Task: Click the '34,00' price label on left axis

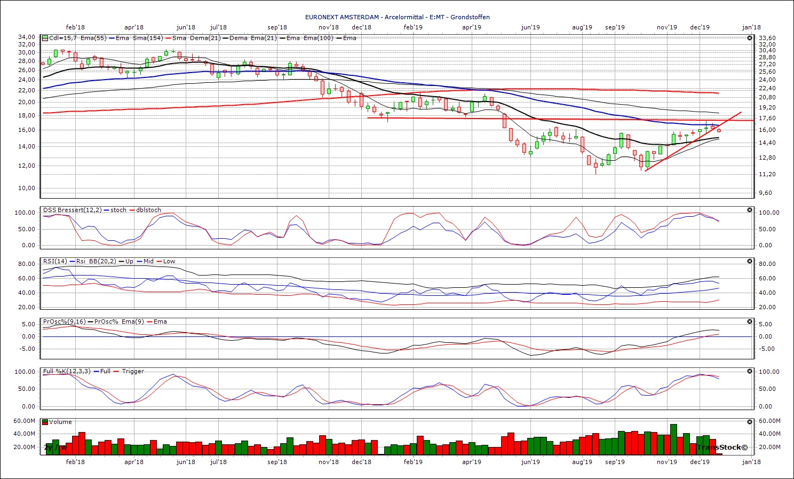Action: [x=27, y=37]
